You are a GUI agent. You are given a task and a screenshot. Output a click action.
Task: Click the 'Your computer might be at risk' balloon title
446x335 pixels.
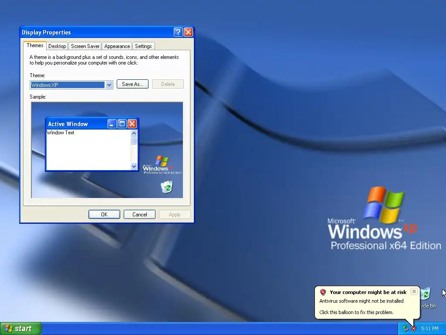(x=368, y=292)
